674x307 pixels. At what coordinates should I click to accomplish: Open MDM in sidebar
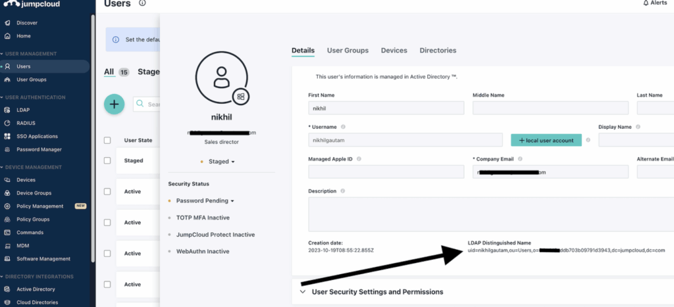(x=22, y=246)
